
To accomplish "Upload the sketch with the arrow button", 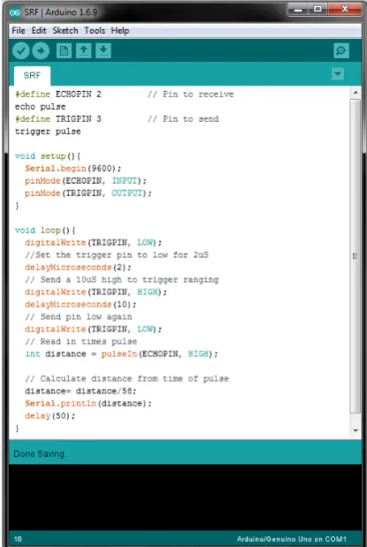I will pyautogui.click(x=41, y=51).
